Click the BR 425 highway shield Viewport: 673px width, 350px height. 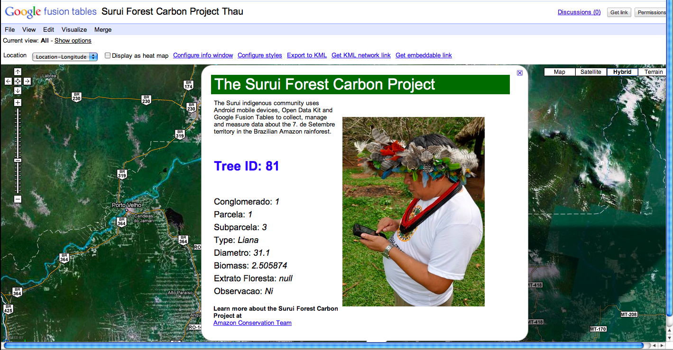pyautogui.click(x=8, y=309)
